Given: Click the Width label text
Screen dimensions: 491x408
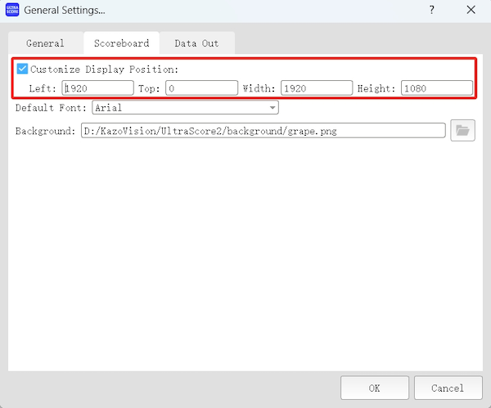Looking at the screenshot, I should (259, 87).
